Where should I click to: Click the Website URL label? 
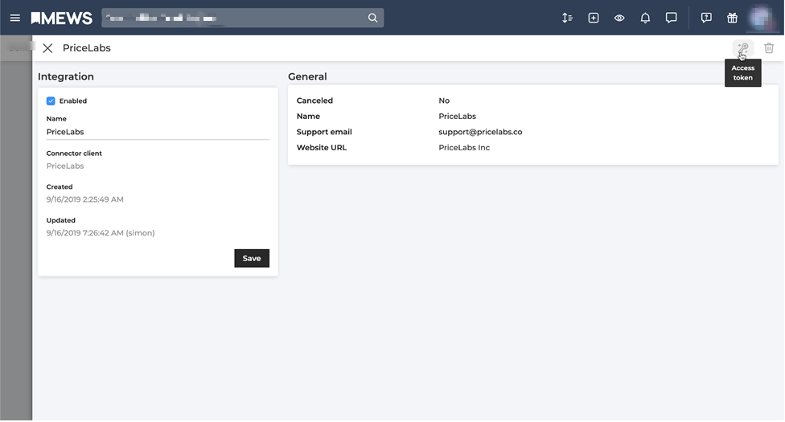[322, 148]
